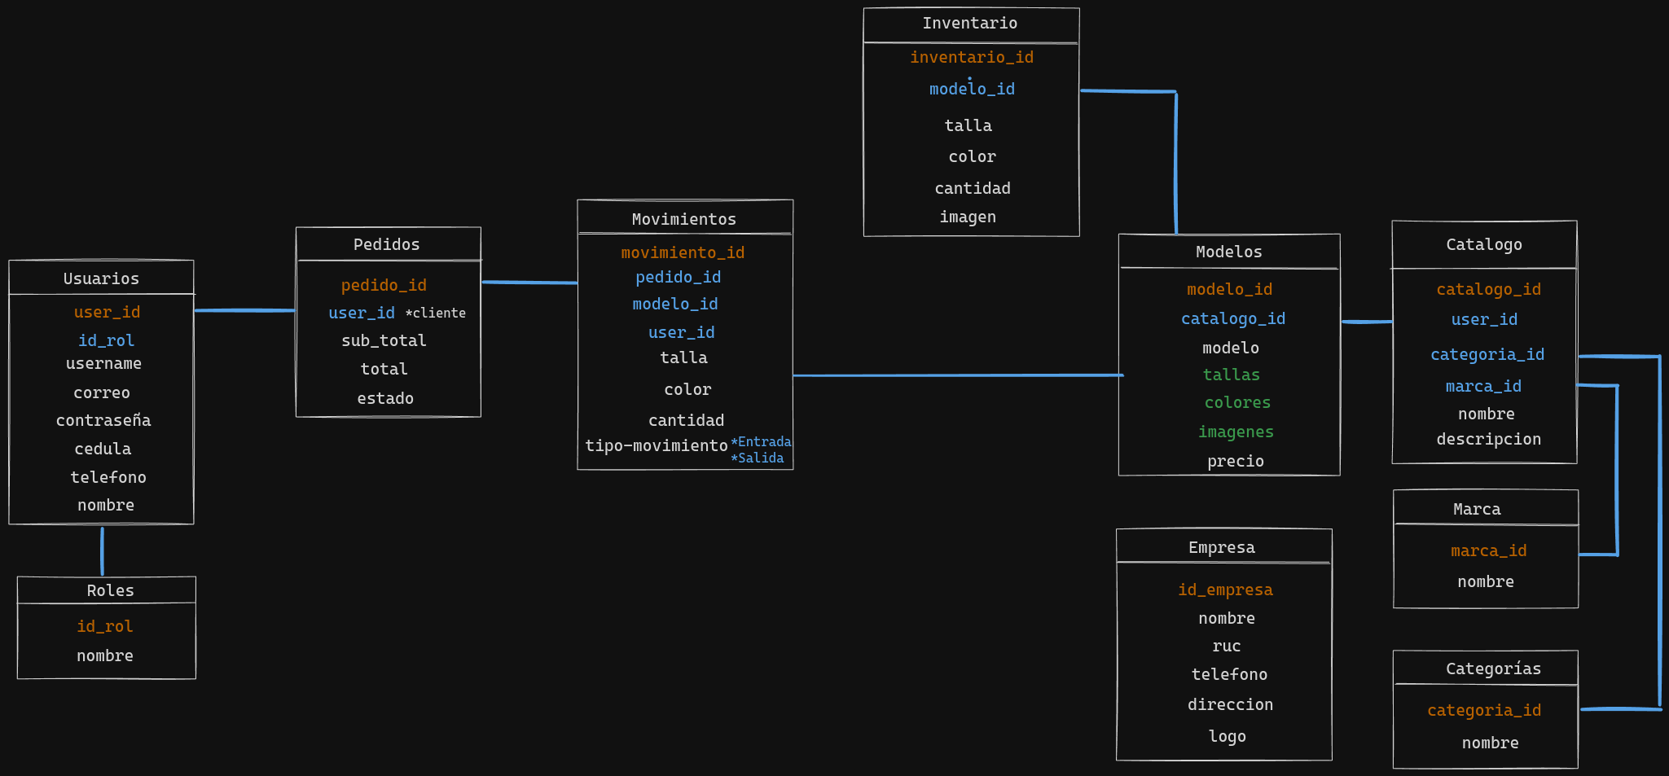Select the ruc field
This screenshot has width=1669, height=776.
click(x=1227, y=646)
